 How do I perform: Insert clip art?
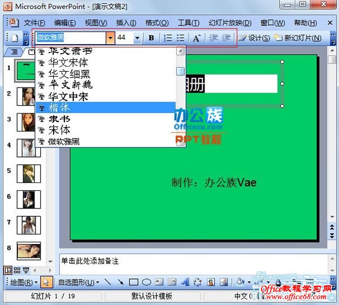pos(211,282)
